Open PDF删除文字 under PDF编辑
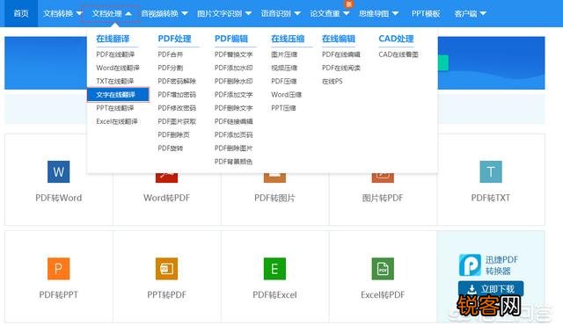Viewport: 563px width, 333px height. [x=234, y=108]
